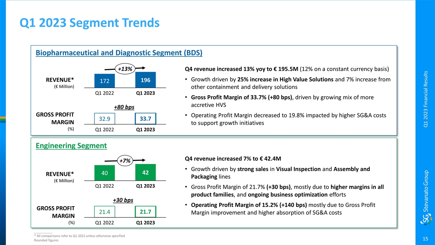Click the +13% growth oval callout

125,68
